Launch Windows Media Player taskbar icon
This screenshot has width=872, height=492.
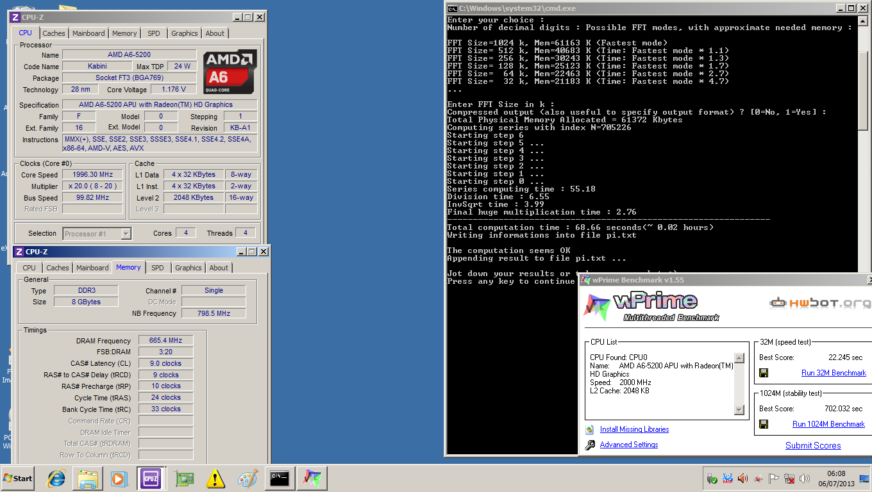point(119,478)
